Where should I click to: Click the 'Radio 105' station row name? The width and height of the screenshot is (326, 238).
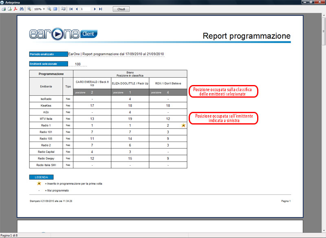(x=46, y=139)
